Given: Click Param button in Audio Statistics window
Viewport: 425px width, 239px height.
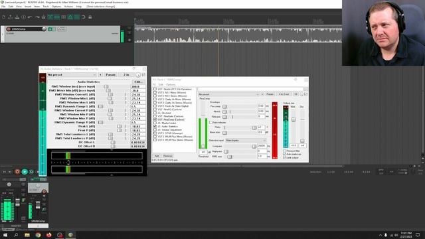Looking at the screenshot, I should 111,75.
